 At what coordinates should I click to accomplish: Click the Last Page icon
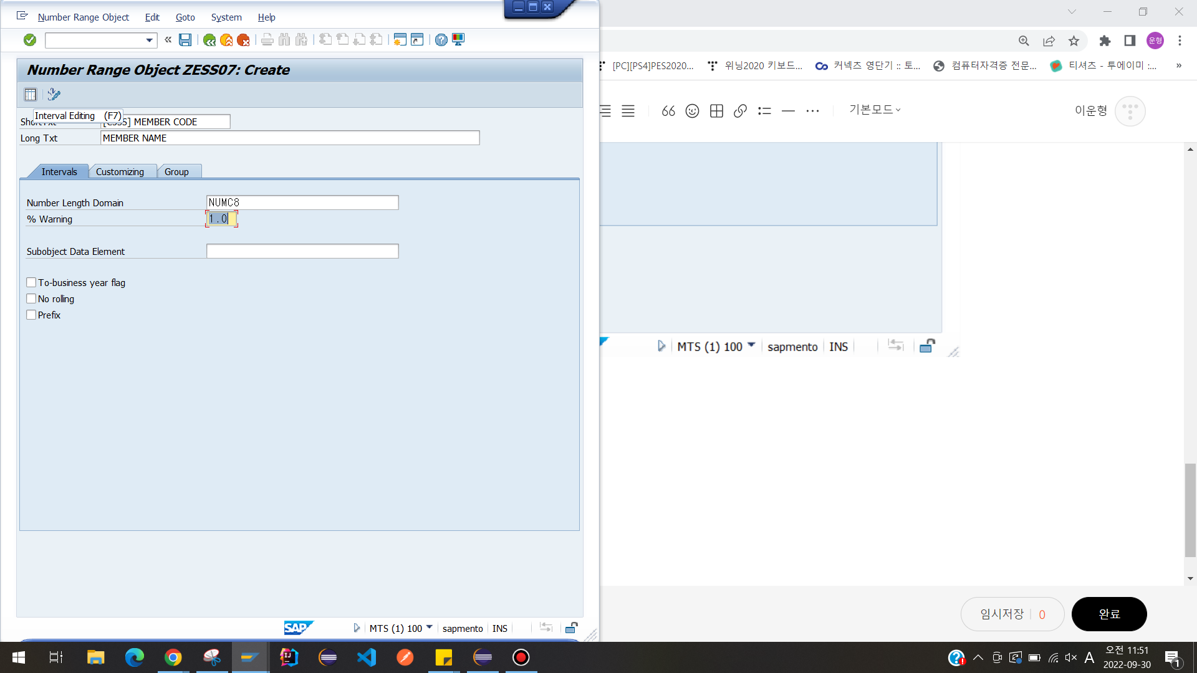376,40
